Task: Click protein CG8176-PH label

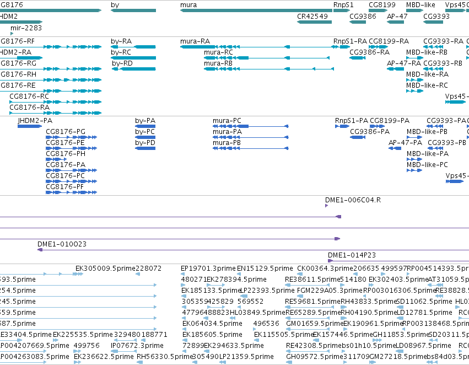Action: coord(66,154)
